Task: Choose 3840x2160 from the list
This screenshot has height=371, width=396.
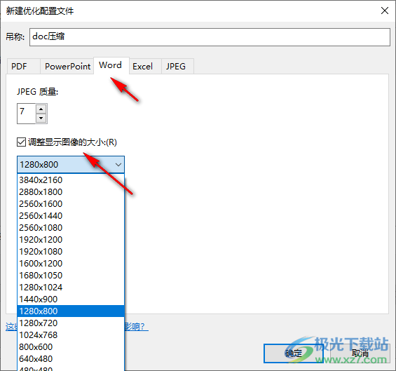Action: tap(71, 180)
